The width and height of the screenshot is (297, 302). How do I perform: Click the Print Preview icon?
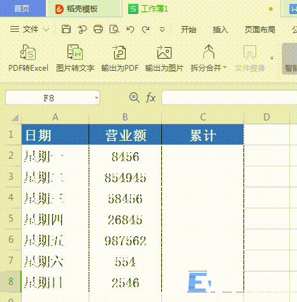[114, 29]
